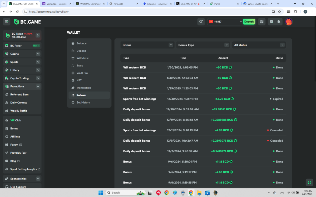Click the hamburger menu collapse icon
Screen dimensions: 316x197
click(7, 22)
